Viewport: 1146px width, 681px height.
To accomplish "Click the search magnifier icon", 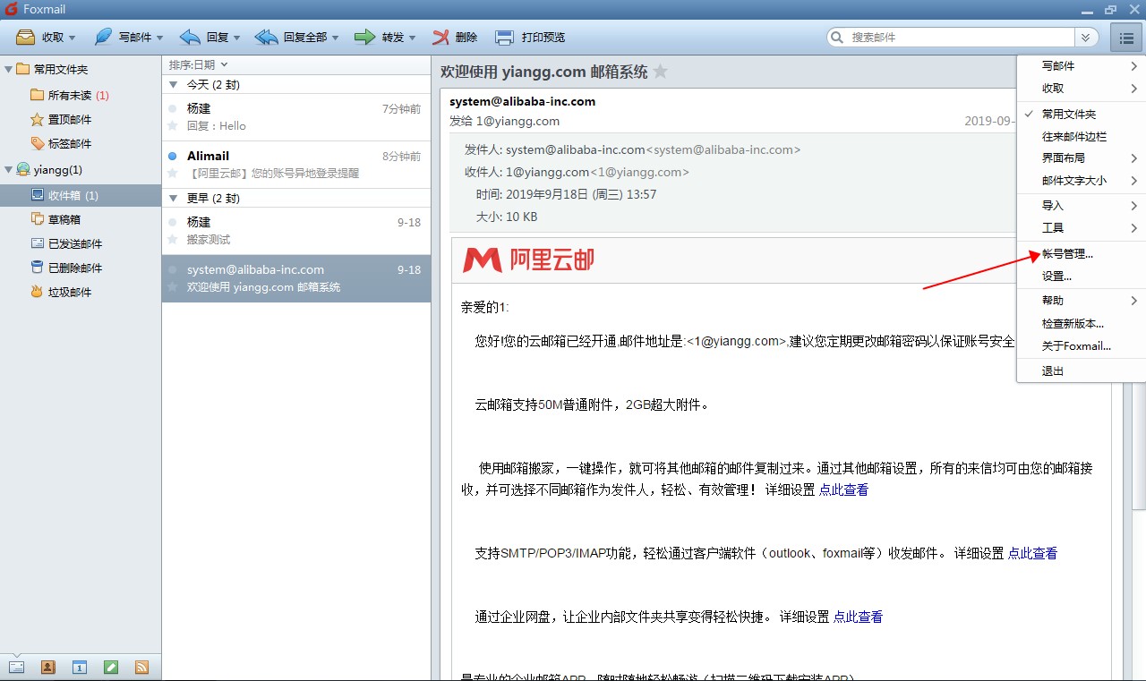I will point(837,37).
